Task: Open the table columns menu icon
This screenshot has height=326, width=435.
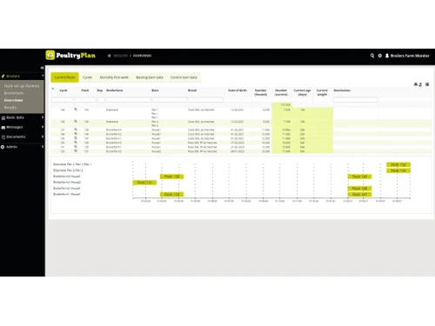Action: (x=427, y=84)
